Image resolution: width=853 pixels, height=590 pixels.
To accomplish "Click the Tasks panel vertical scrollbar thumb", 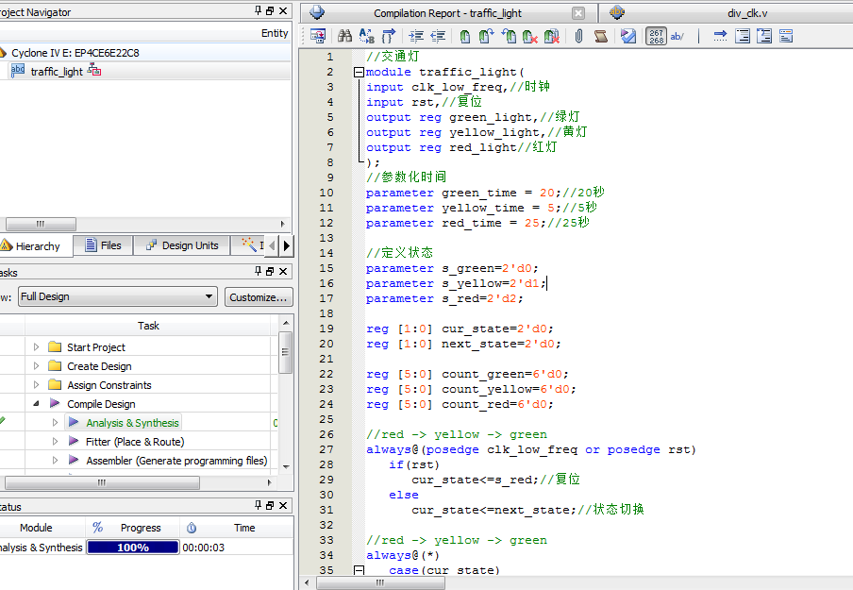I will tap(285, 352).
